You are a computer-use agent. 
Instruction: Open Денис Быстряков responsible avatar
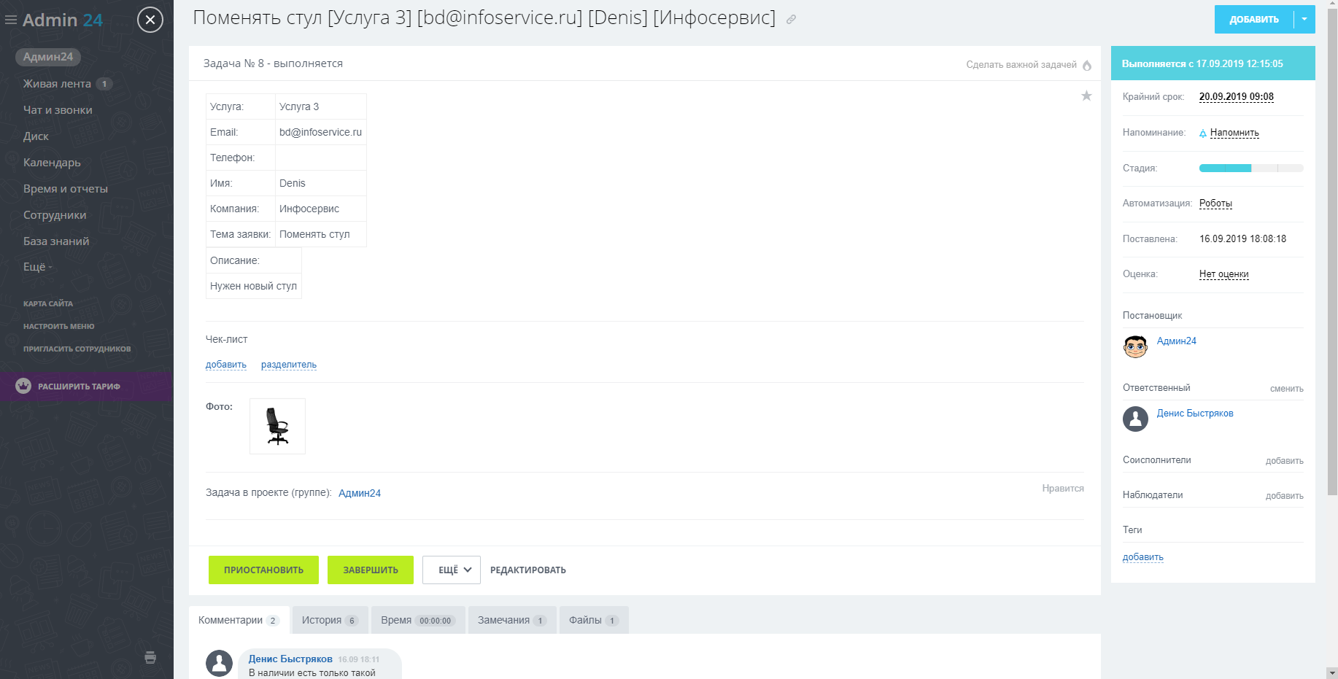[1135, 419]
